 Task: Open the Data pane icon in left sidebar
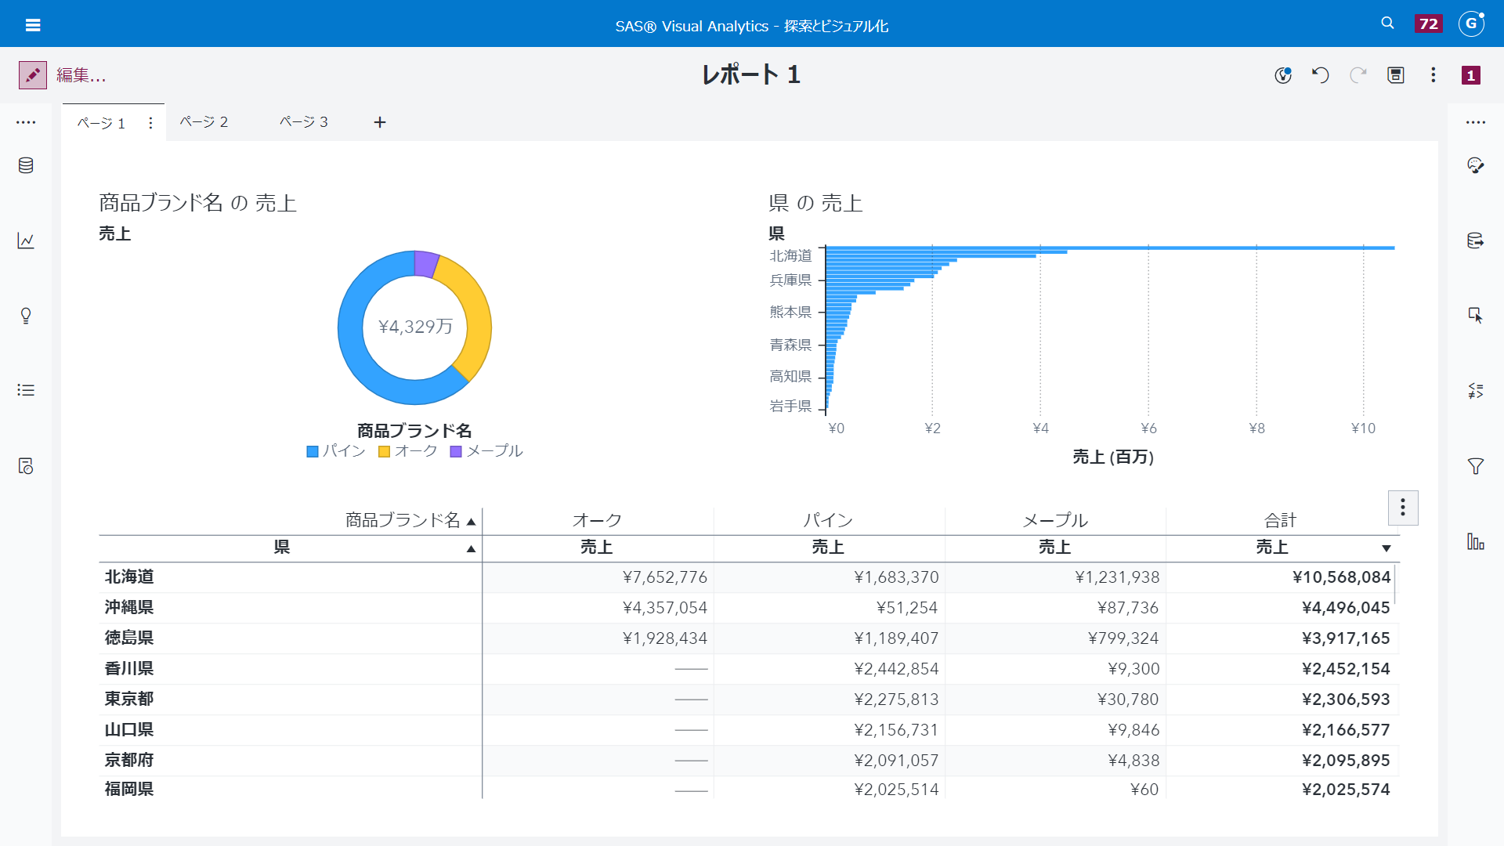pyautogui.click(x=26, y=165)
